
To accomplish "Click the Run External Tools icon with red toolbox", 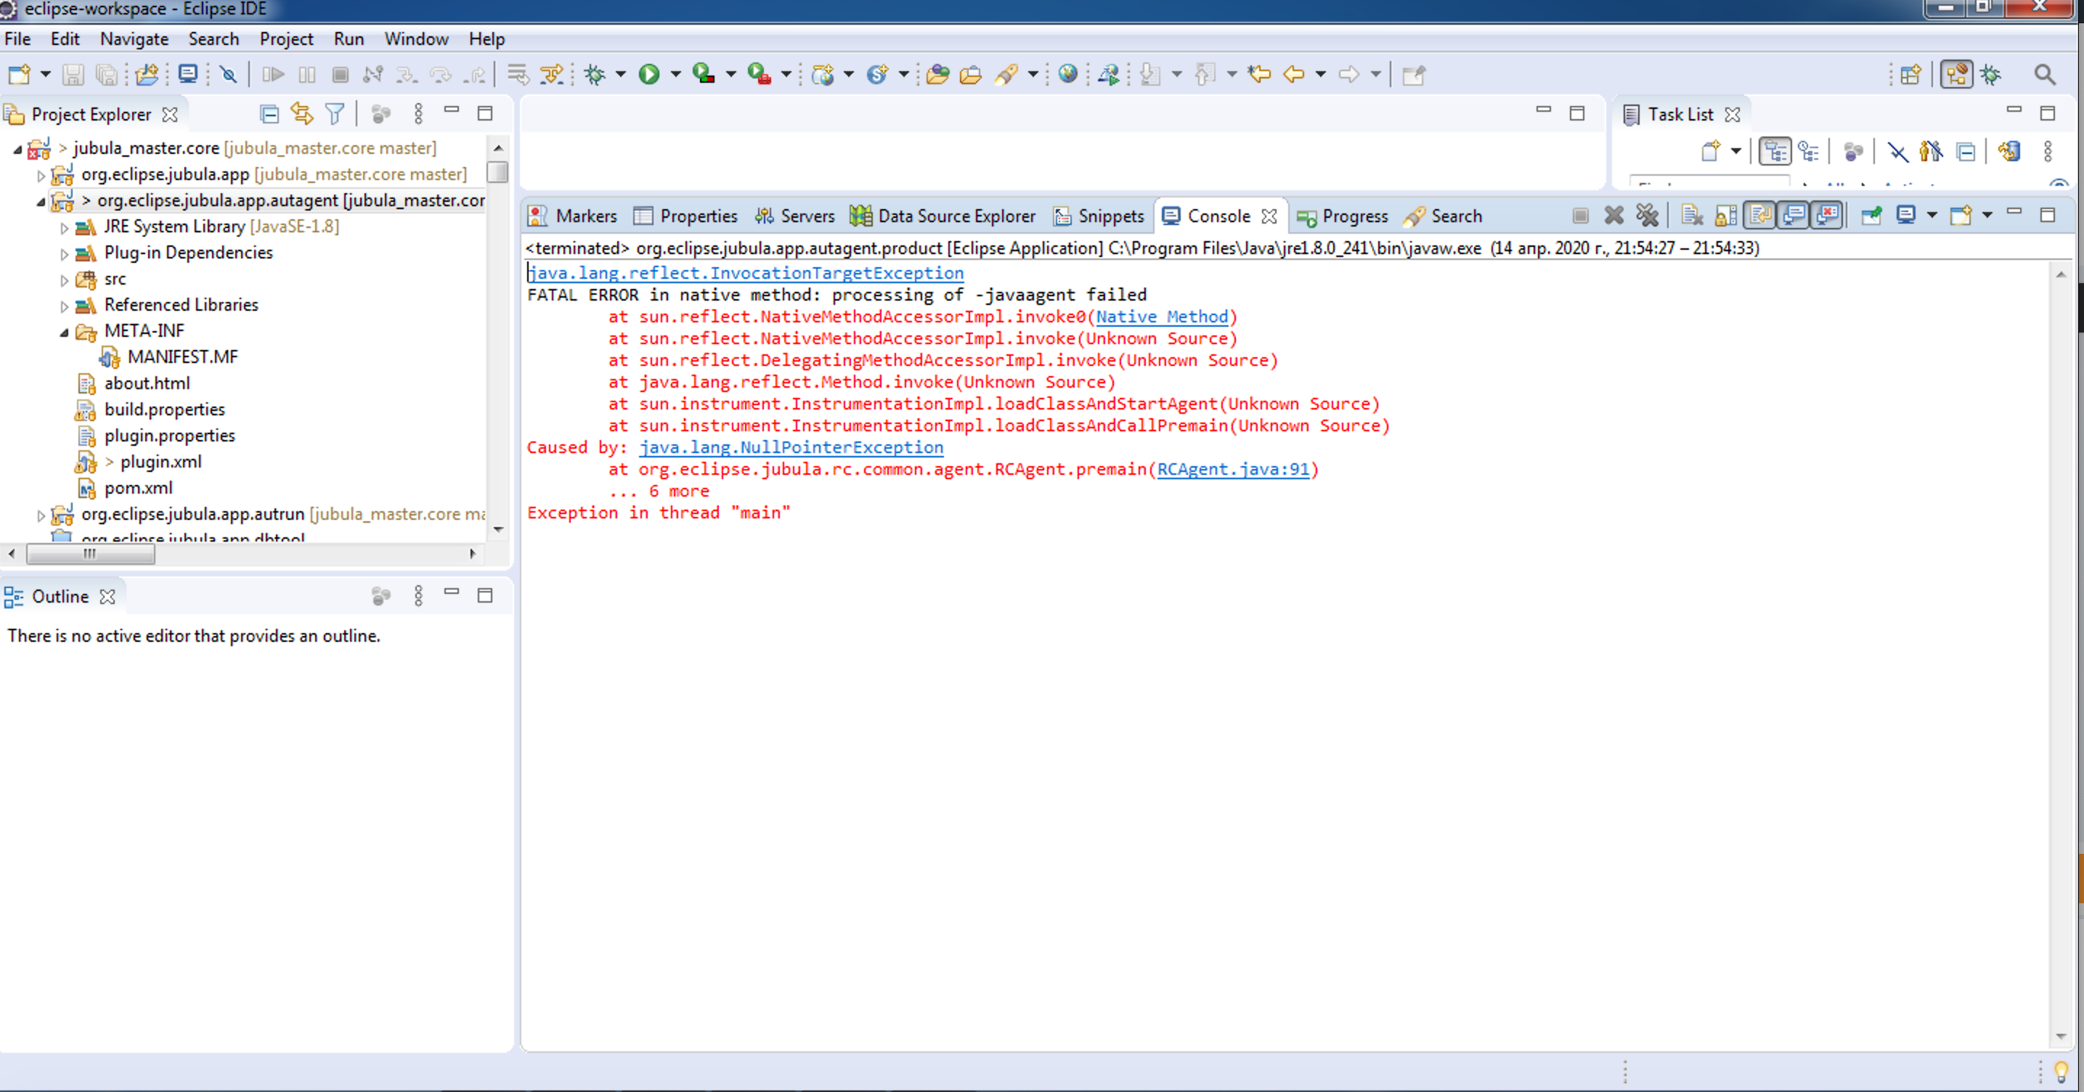I will (759, 74).
